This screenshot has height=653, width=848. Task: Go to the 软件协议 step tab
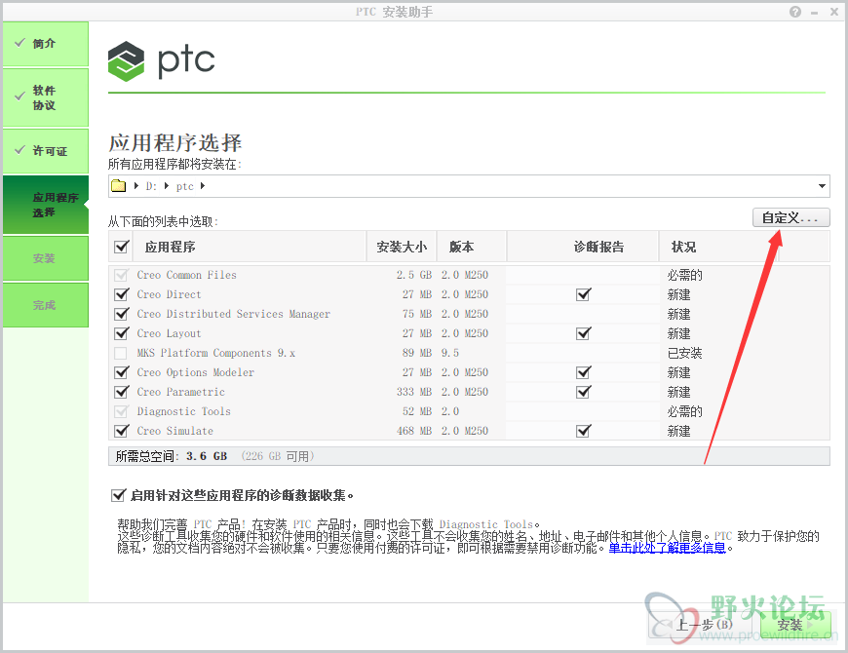(46, 97)
